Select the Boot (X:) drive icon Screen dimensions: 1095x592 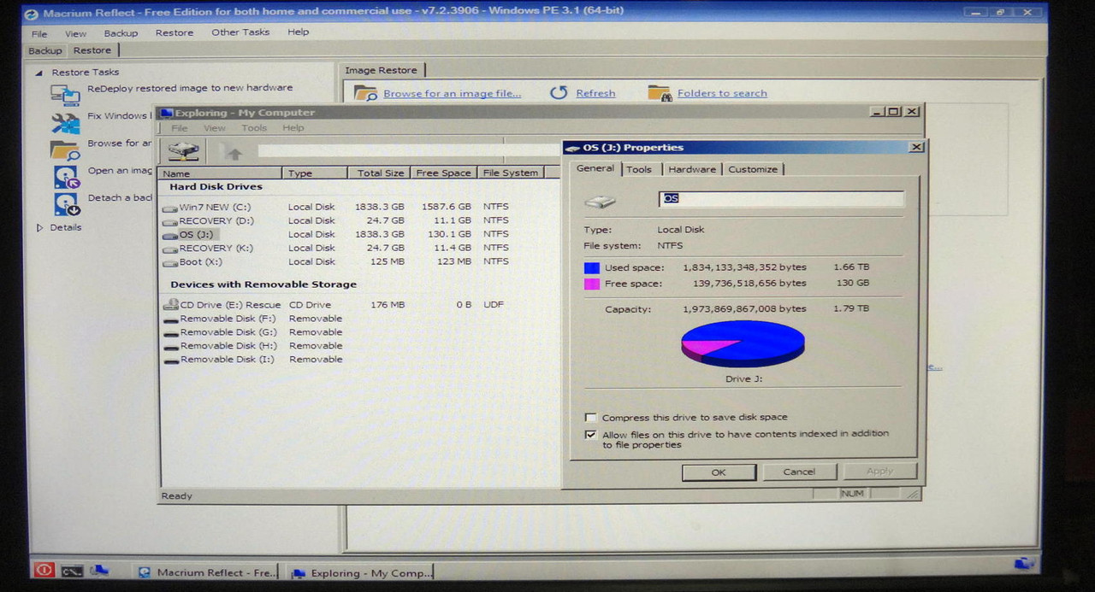click(169, 261)
